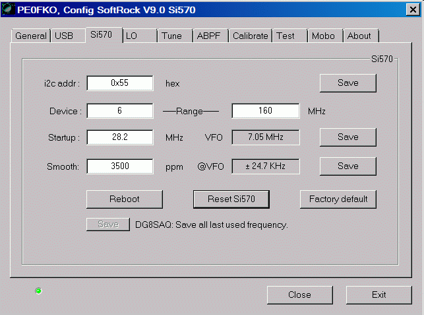This screenshot has width=424, height=315.
Task: Click 'DG8SAQ: Save all last used frequency.' text
Action: (212, 225)
